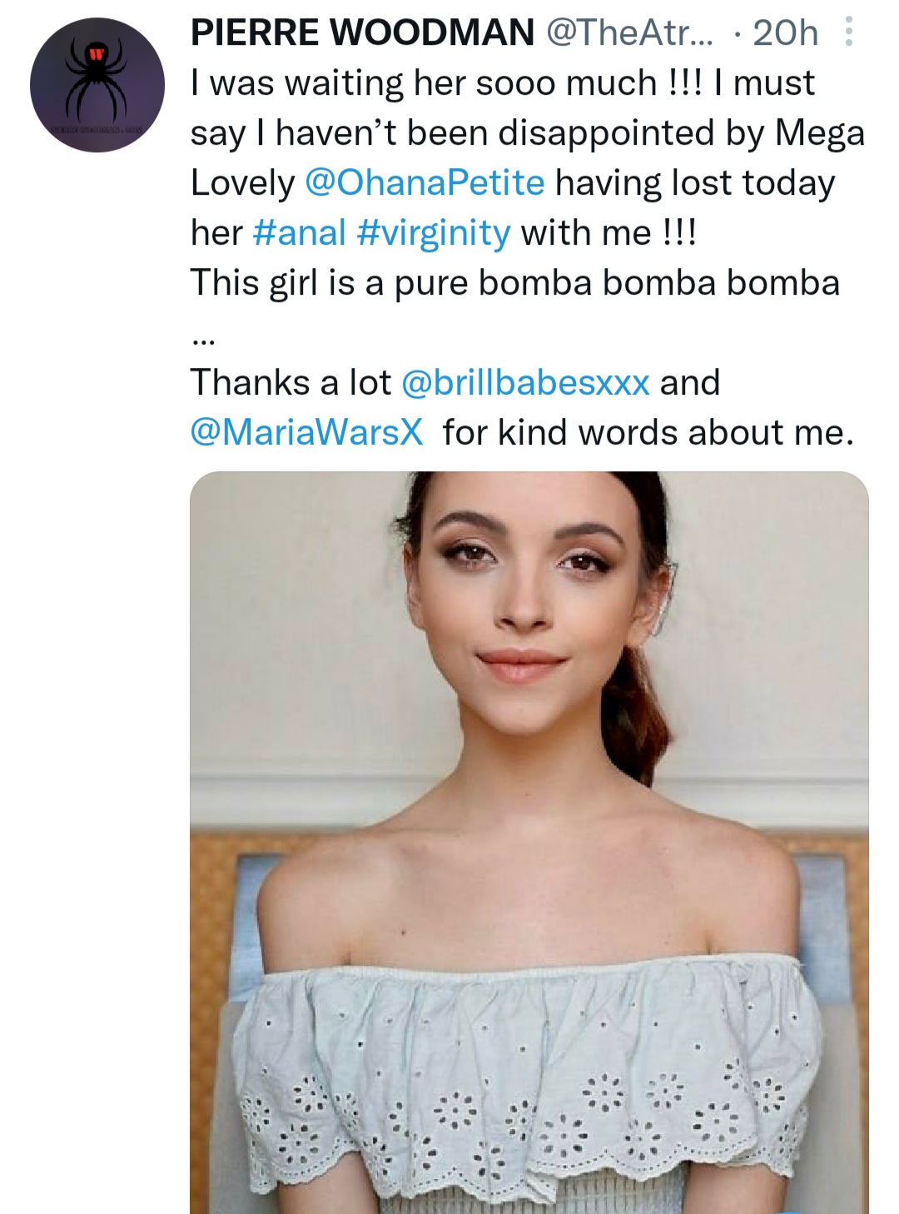
Task: Click the PIERRE WOODMAN display name
Action: coord(362,32)
